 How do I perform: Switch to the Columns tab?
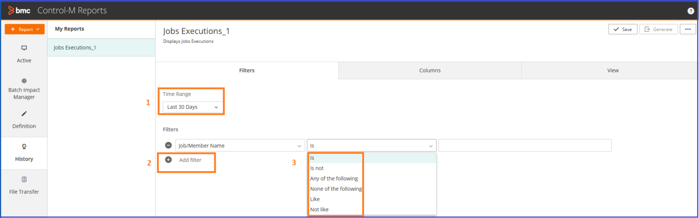430,71
